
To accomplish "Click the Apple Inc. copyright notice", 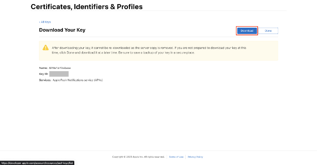I will point(138,157).
